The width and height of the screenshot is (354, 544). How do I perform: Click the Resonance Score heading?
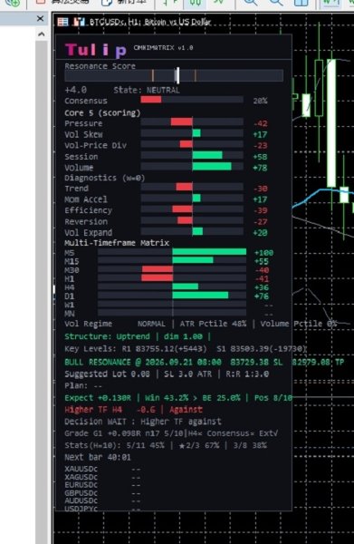click(100, 66)
